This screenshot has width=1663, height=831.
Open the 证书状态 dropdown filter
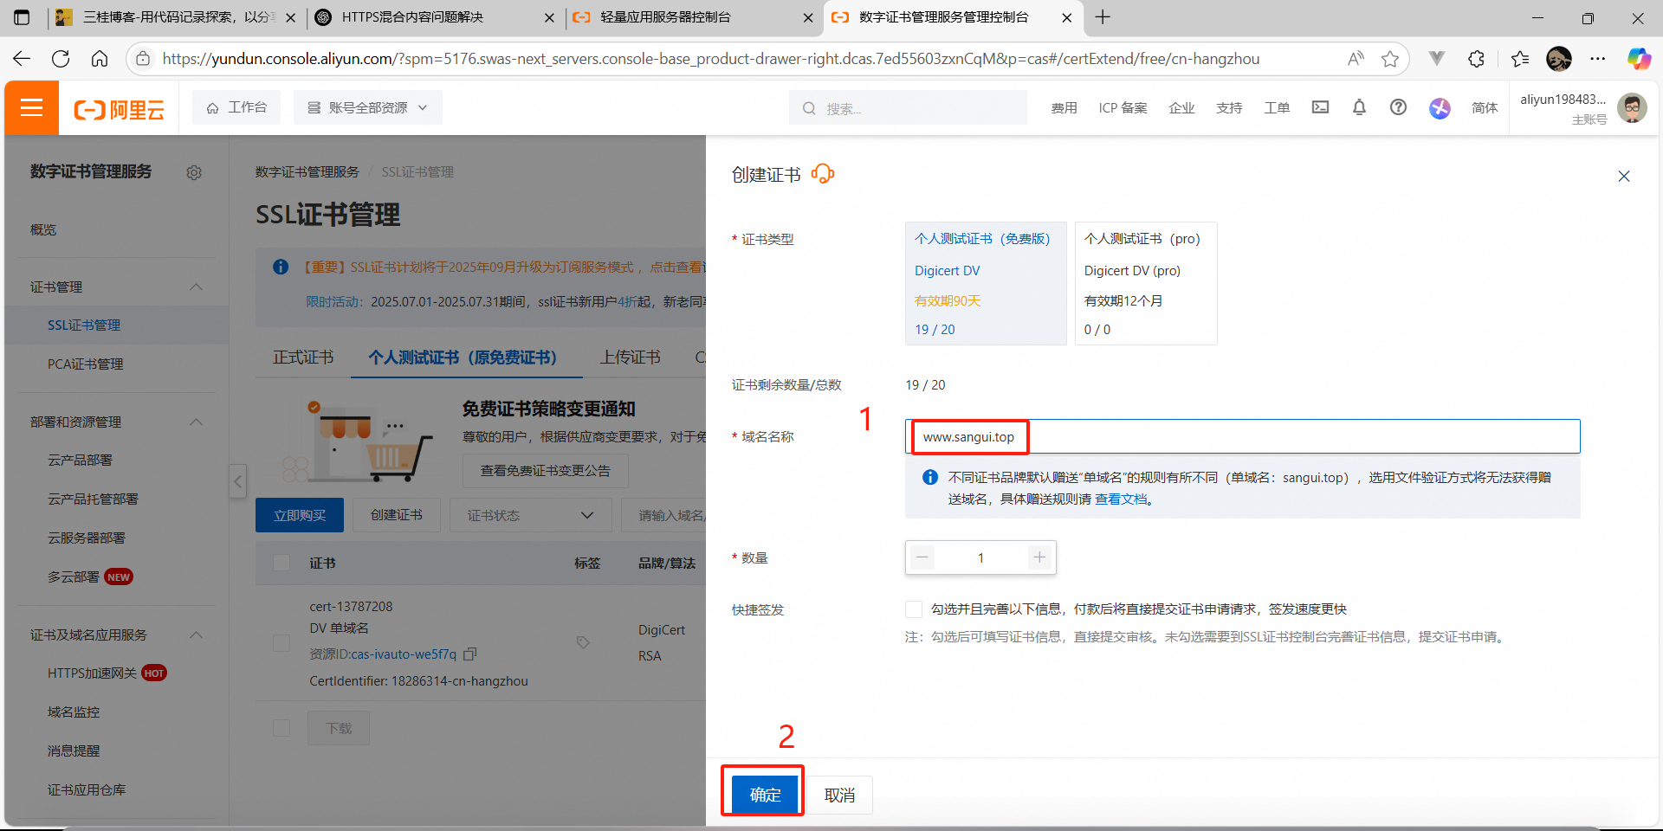coord(530,515)
